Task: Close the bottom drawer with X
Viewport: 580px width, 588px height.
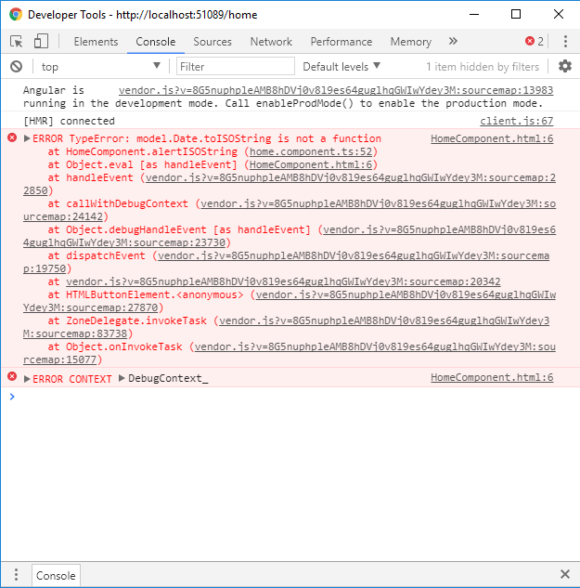Action: [x=565, y=574]
